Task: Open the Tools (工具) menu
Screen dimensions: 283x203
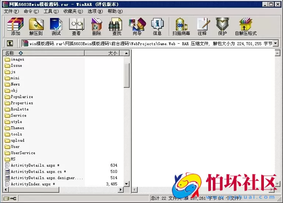Action: (51, 11)
